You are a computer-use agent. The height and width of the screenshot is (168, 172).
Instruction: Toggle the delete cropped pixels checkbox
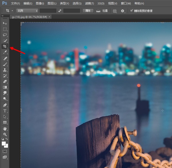pyautogui.click(x=132, y=11)
